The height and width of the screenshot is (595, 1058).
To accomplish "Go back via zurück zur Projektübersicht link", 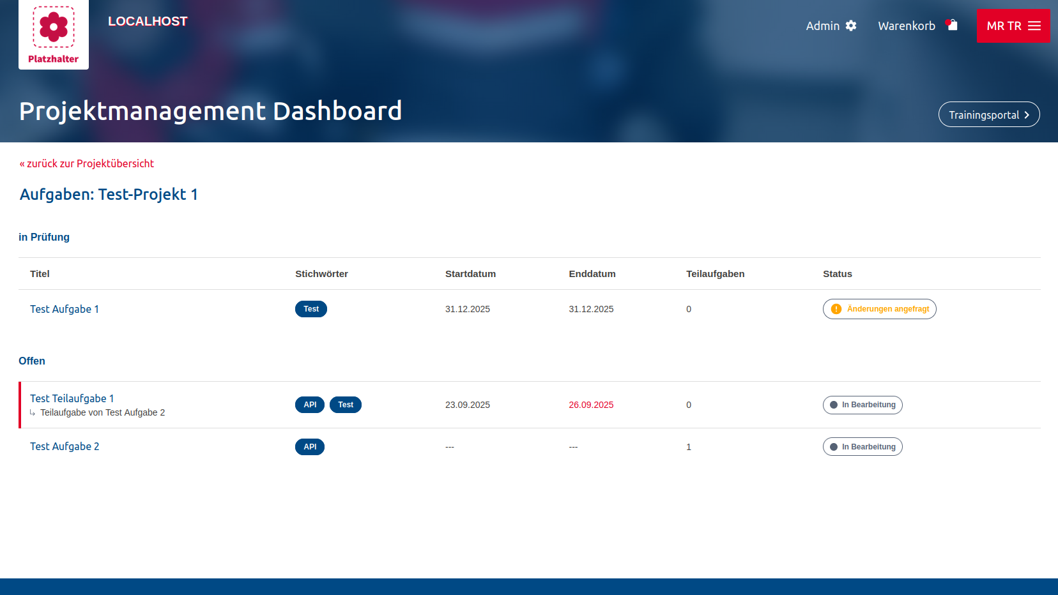I will click(x=87, y=163).
